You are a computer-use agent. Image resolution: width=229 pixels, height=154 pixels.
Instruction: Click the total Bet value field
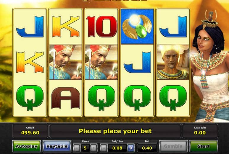click(x=147, y=148)
